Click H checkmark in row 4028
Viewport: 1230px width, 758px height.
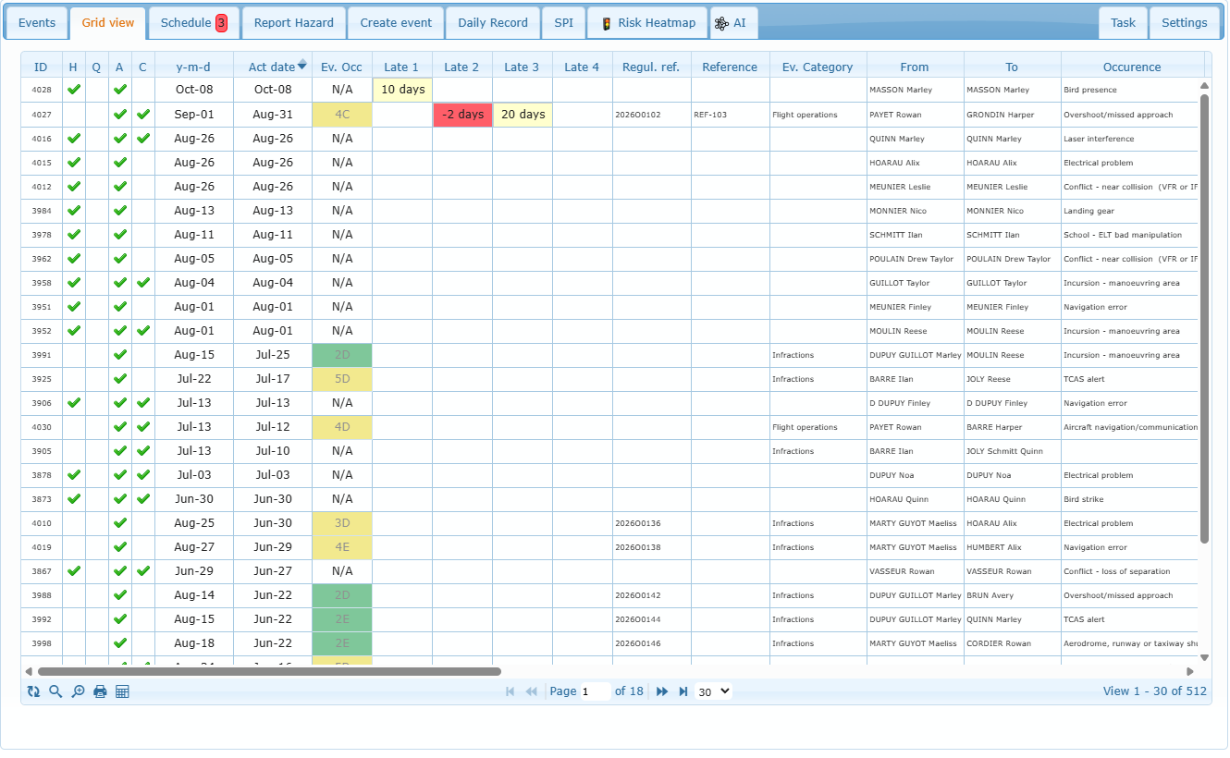click(x=74, y=90)
